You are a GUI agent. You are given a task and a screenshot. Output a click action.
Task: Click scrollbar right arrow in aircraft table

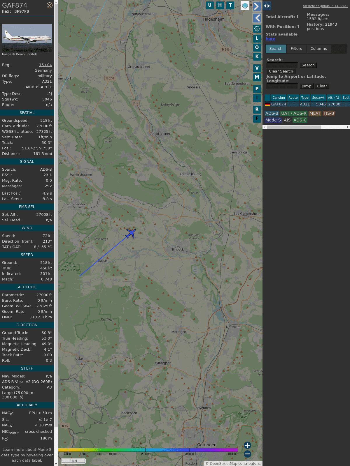(348, 127)
